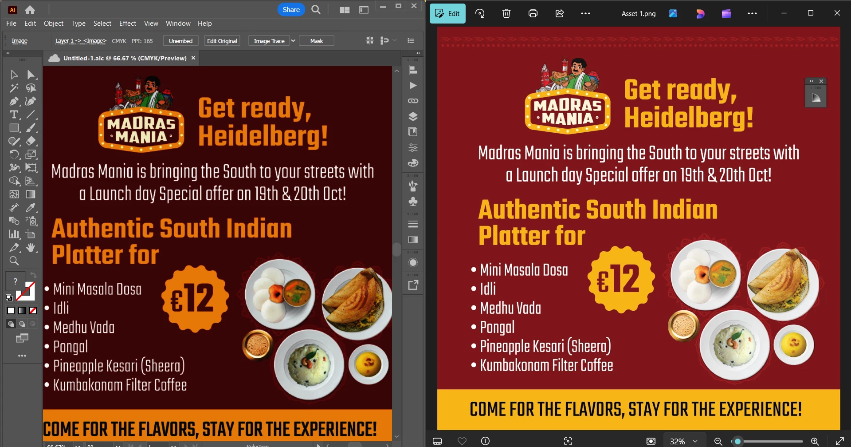Reset default fill and stroke
Viewport: 851px width, 447px height.
click(x=9, y=297)
